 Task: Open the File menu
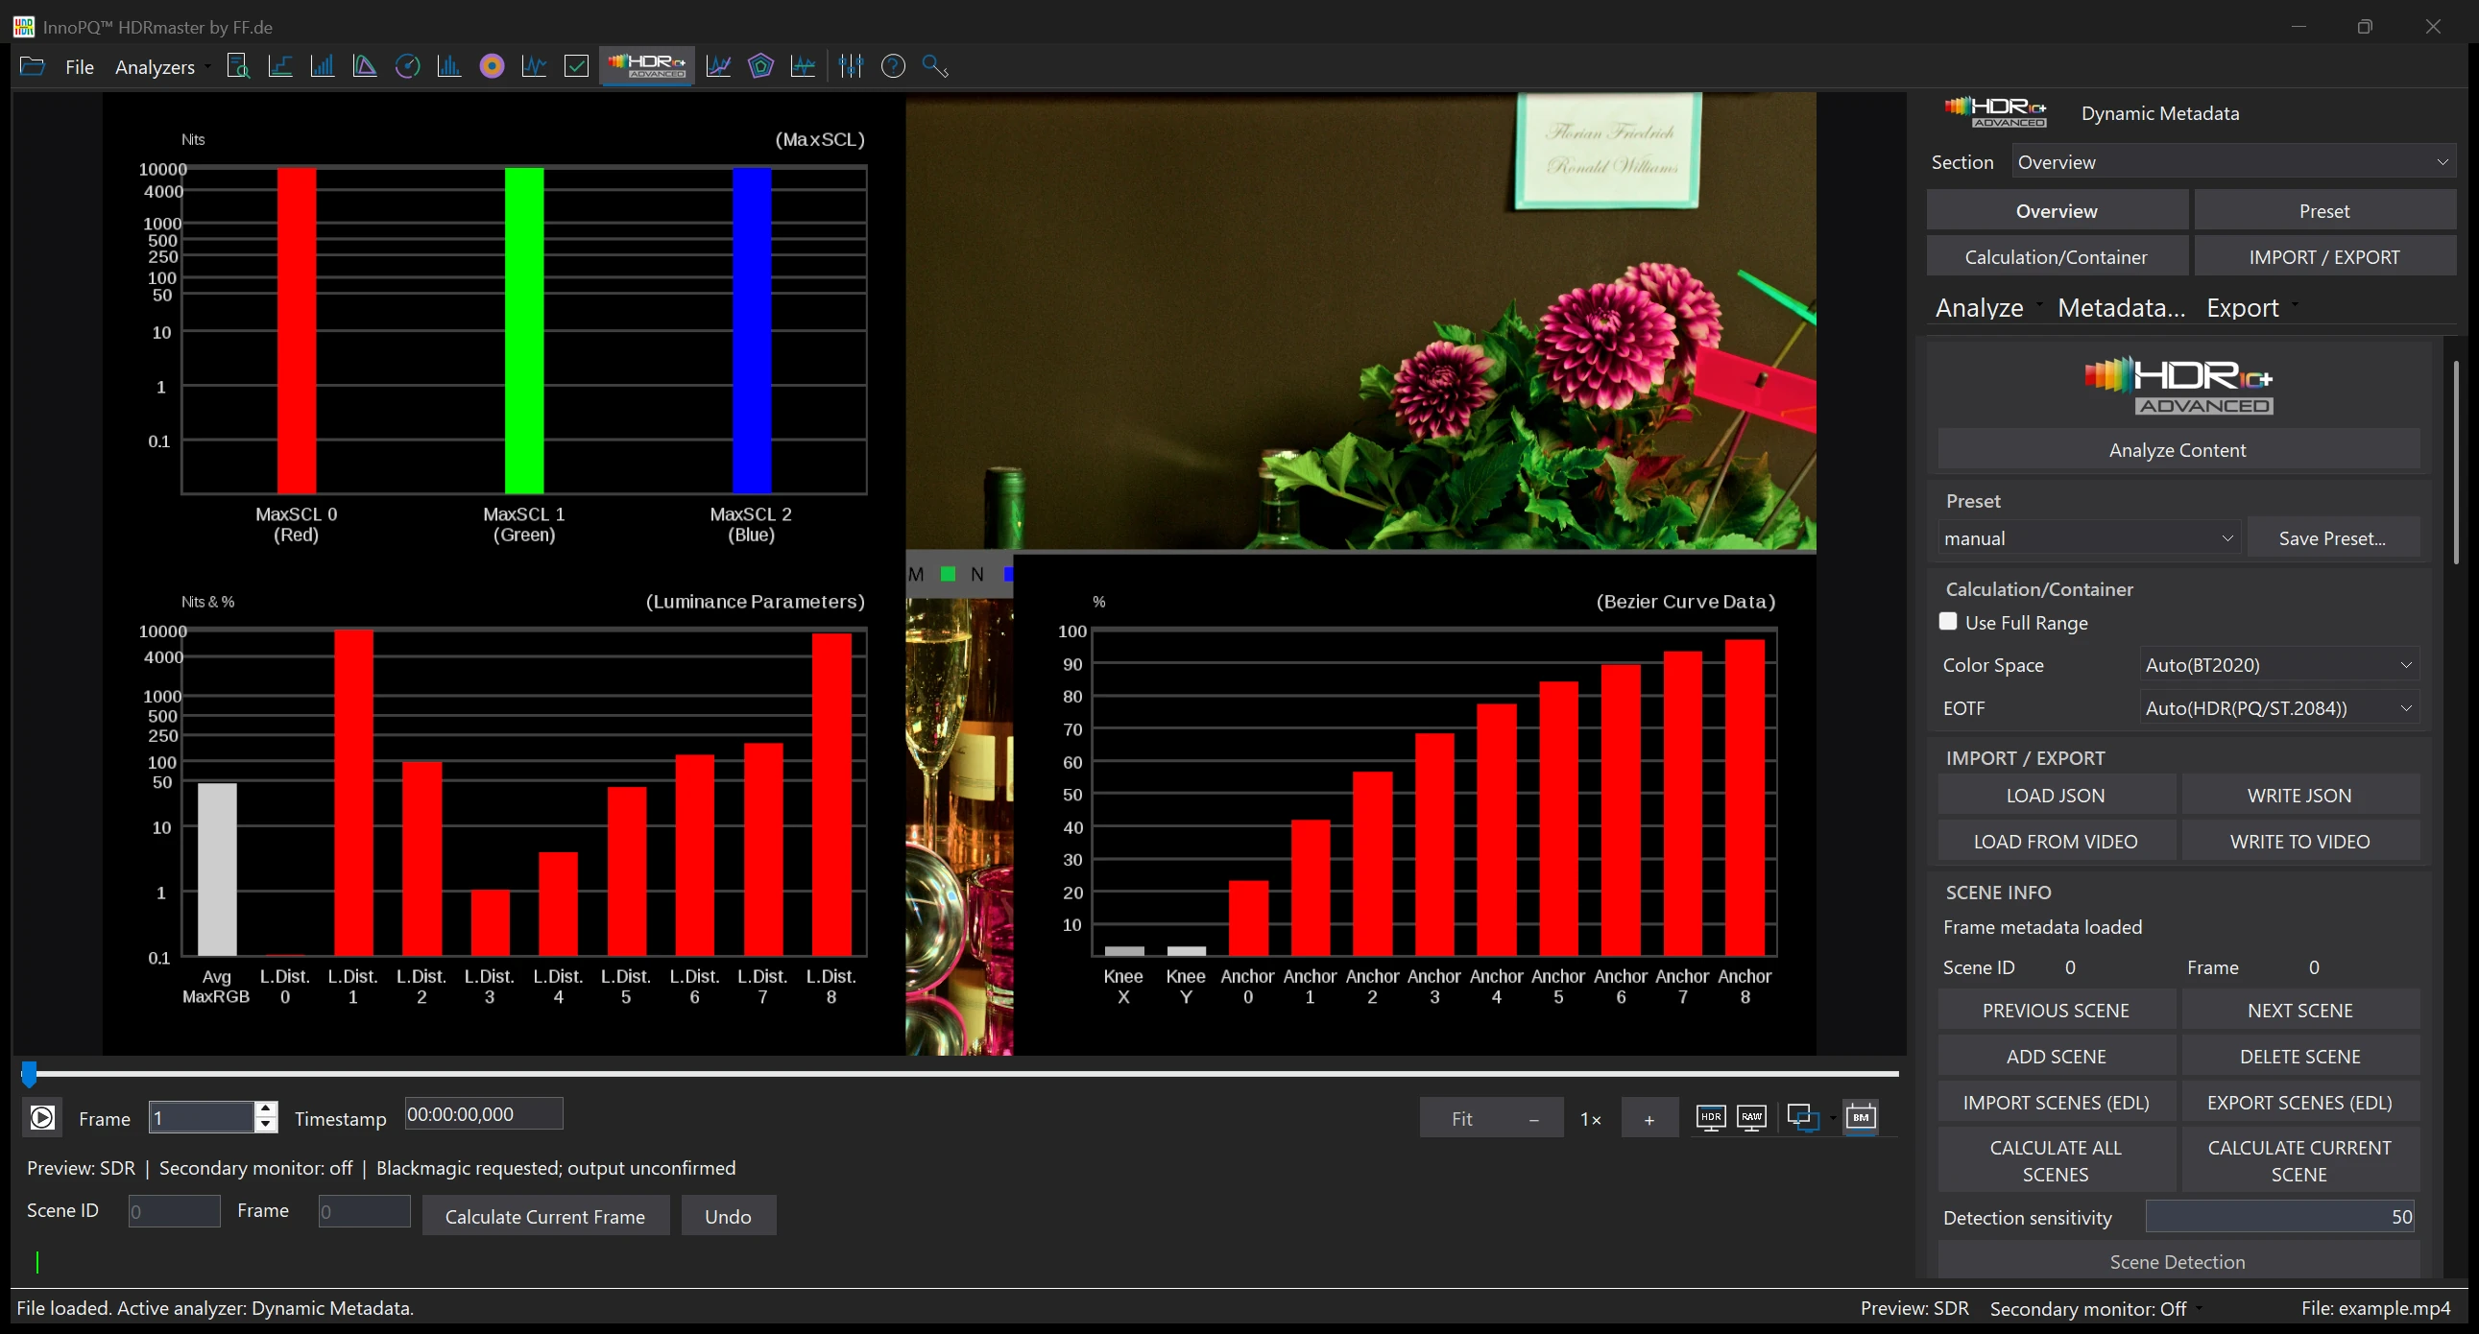pyautogui.click(x=80, y=67)
